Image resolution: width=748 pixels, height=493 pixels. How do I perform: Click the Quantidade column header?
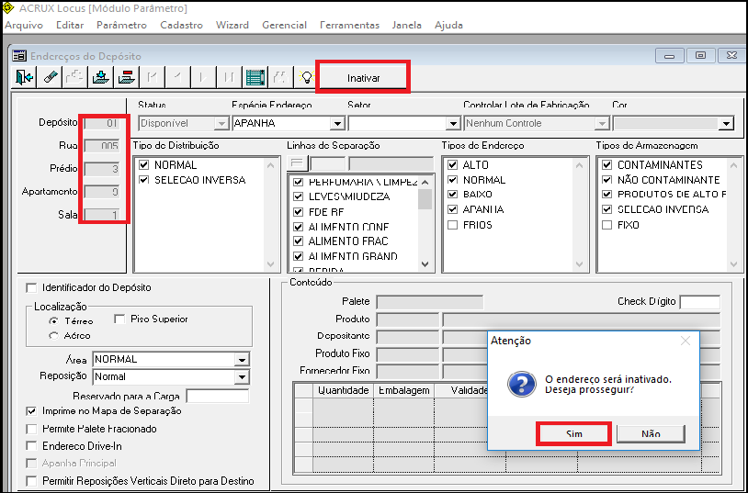(x=344, y=390)
